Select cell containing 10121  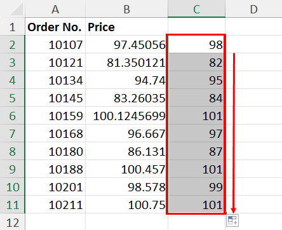point(55,62)
